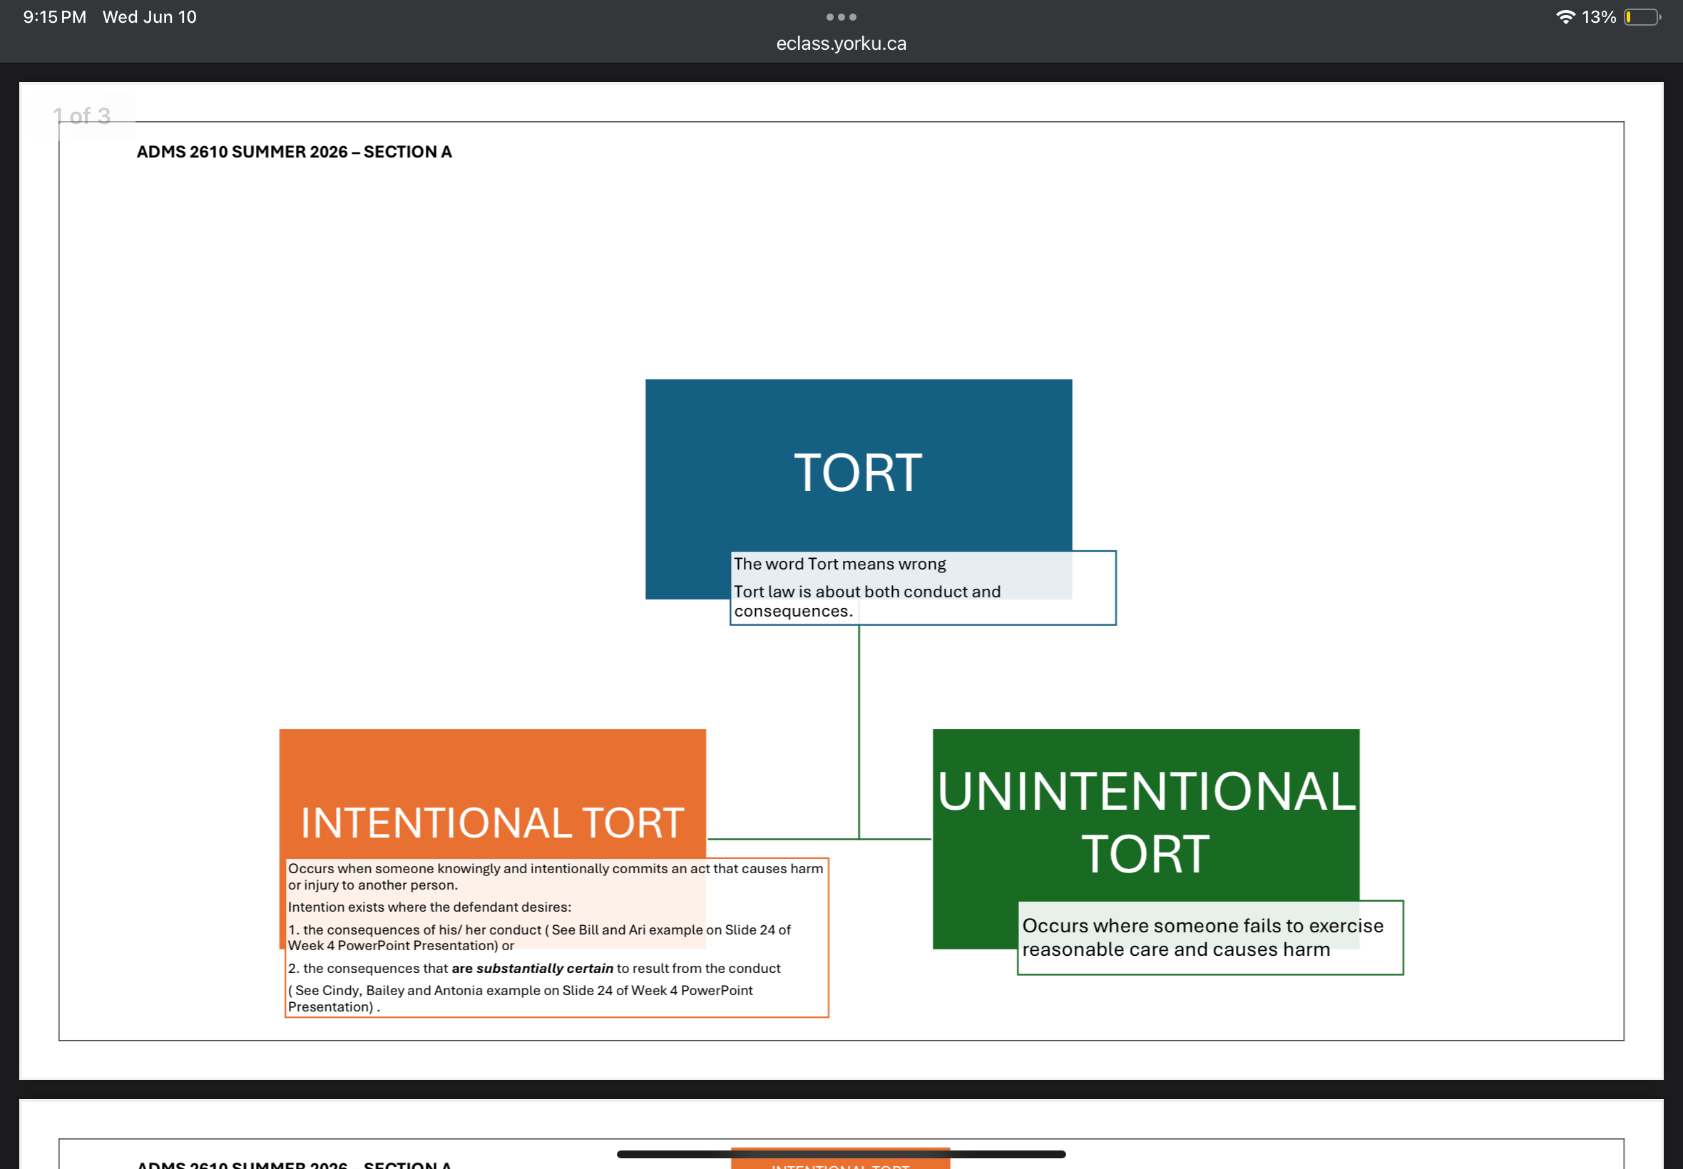Tap 'Occurs where someone fails to exercise' text

[x=1203, y=937]
